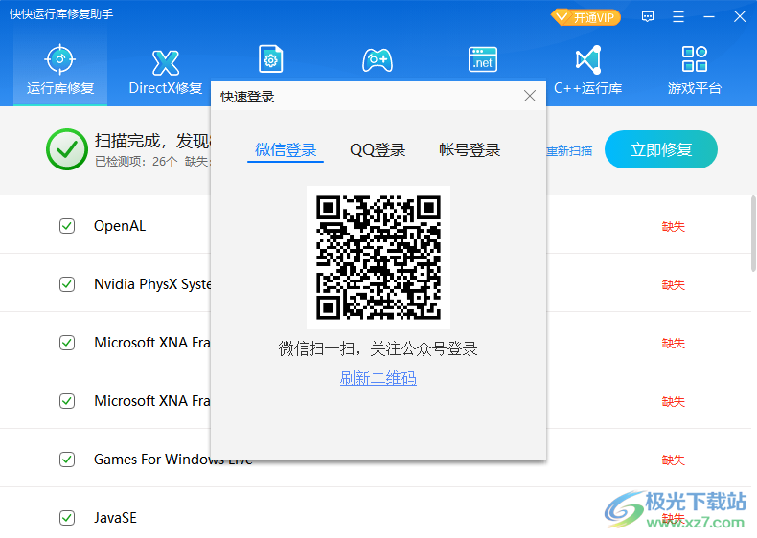
Task: Toggle the checkbox on the third list row, Microsoft XNA
Action: pos(67,343)
